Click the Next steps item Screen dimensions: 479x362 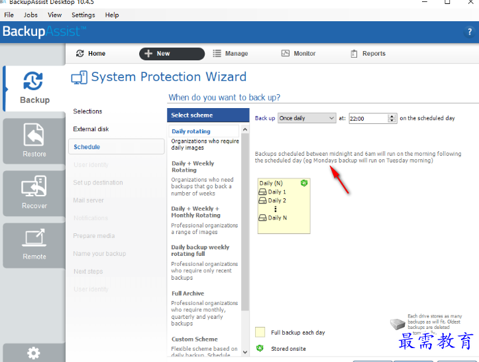[88, 271]
